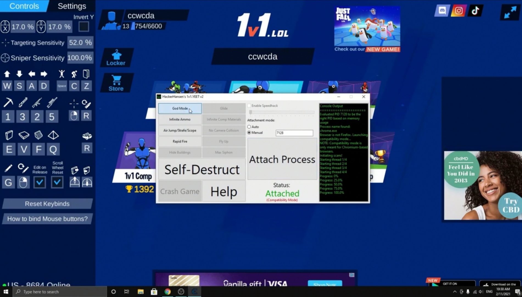Toggle Invert Y checkbox
This screenshot has height=297, width=522.
click(84, 27)
